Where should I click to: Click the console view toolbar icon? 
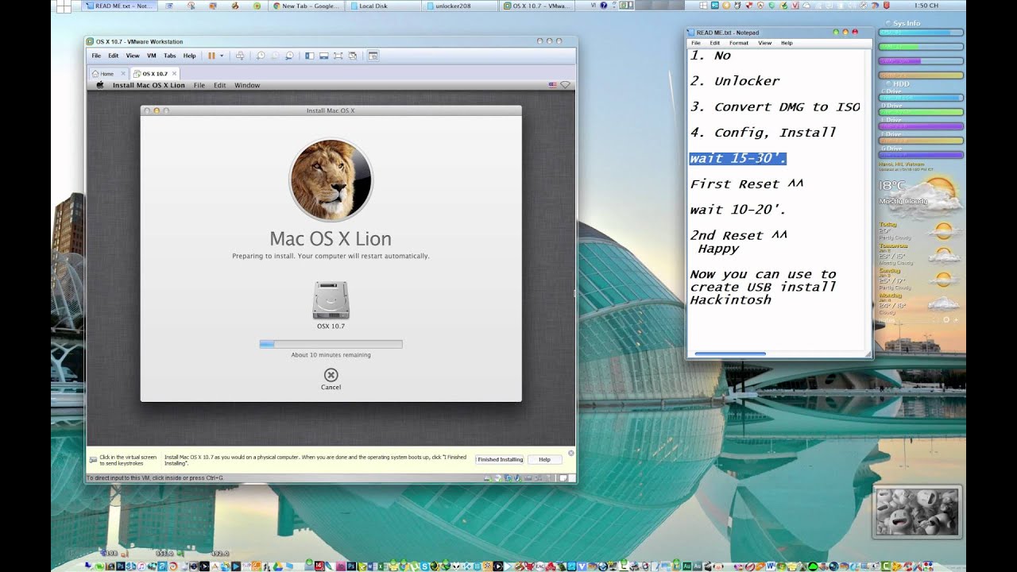point(373,56)
